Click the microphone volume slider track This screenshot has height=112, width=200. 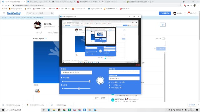[77, 81]
